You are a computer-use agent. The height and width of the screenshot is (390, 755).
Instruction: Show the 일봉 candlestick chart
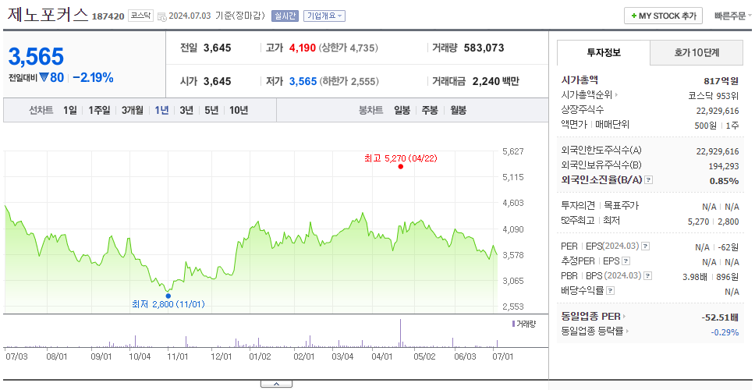pyautogui.click(x=402, y=110)
